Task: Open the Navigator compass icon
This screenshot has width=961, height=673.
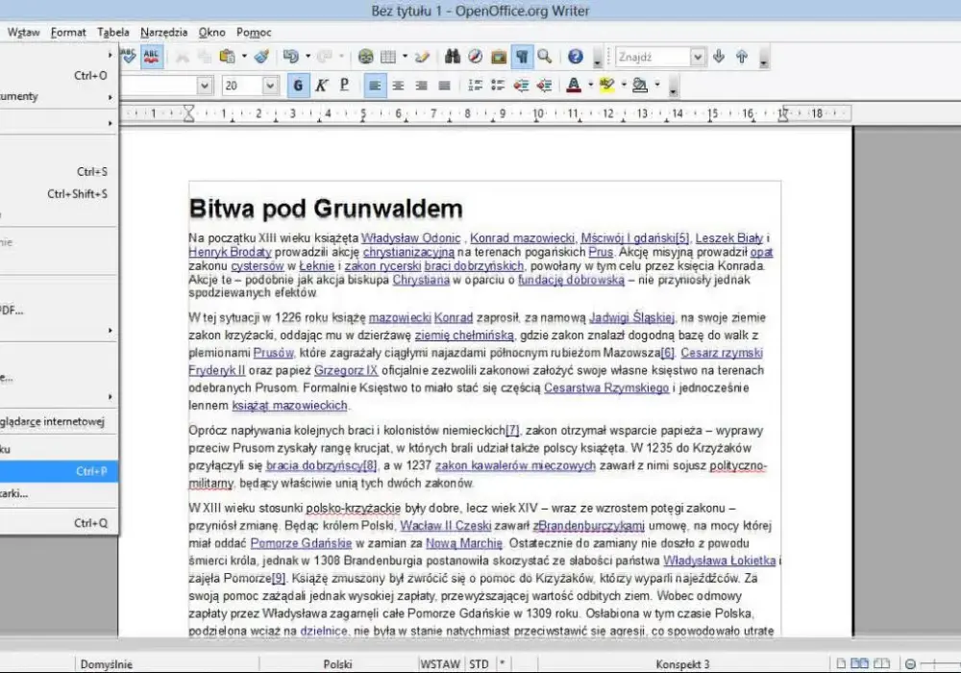Action: (x=475, y=57)
